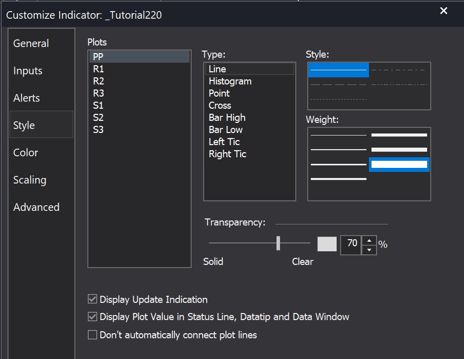Toggle Display Update Indication checkbox
The height and width of the screenshot is (359, 464).
tap(92, 299)
